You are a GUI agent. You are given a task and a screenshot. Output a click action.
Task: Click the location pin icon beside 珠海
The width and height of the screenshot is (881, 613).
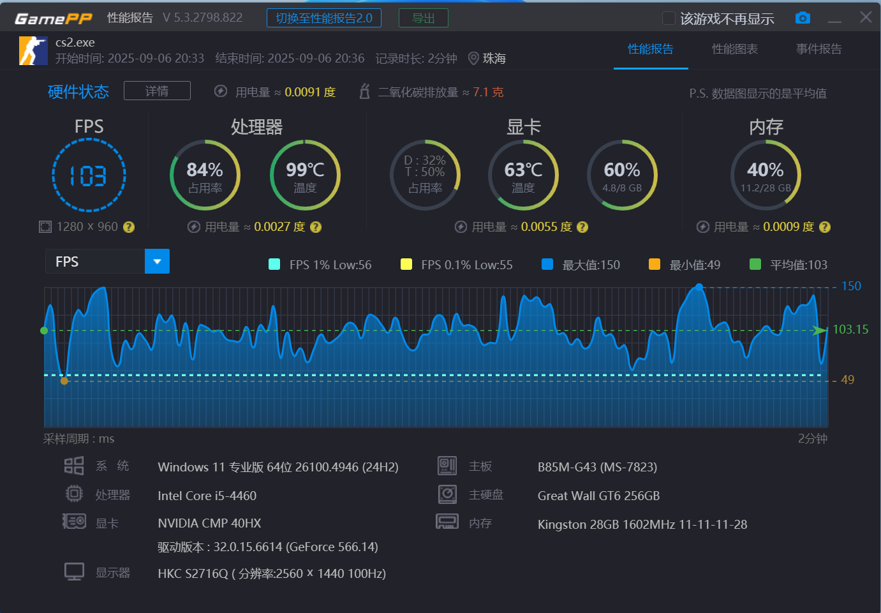473,59
